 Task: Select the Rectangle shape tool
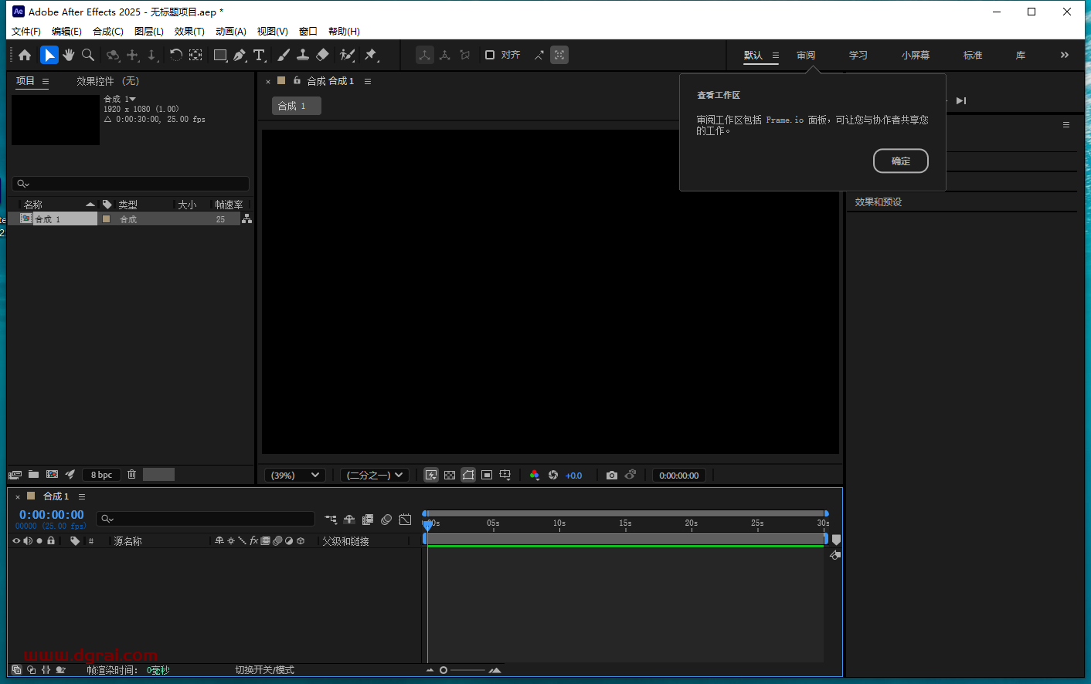pyautogui.click(x=220, y=55)
